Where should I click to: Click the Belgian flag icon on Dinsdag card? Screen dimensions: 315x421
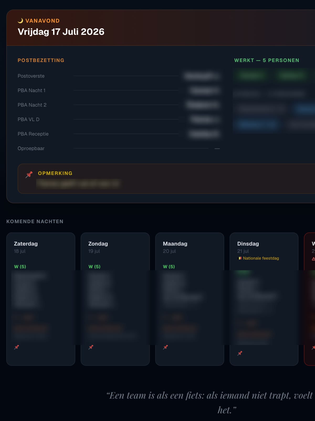240,258
